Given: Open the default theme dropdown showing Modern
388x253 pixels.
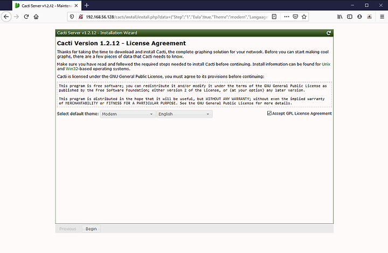Looking at the screenshot, I should [128, 114].
